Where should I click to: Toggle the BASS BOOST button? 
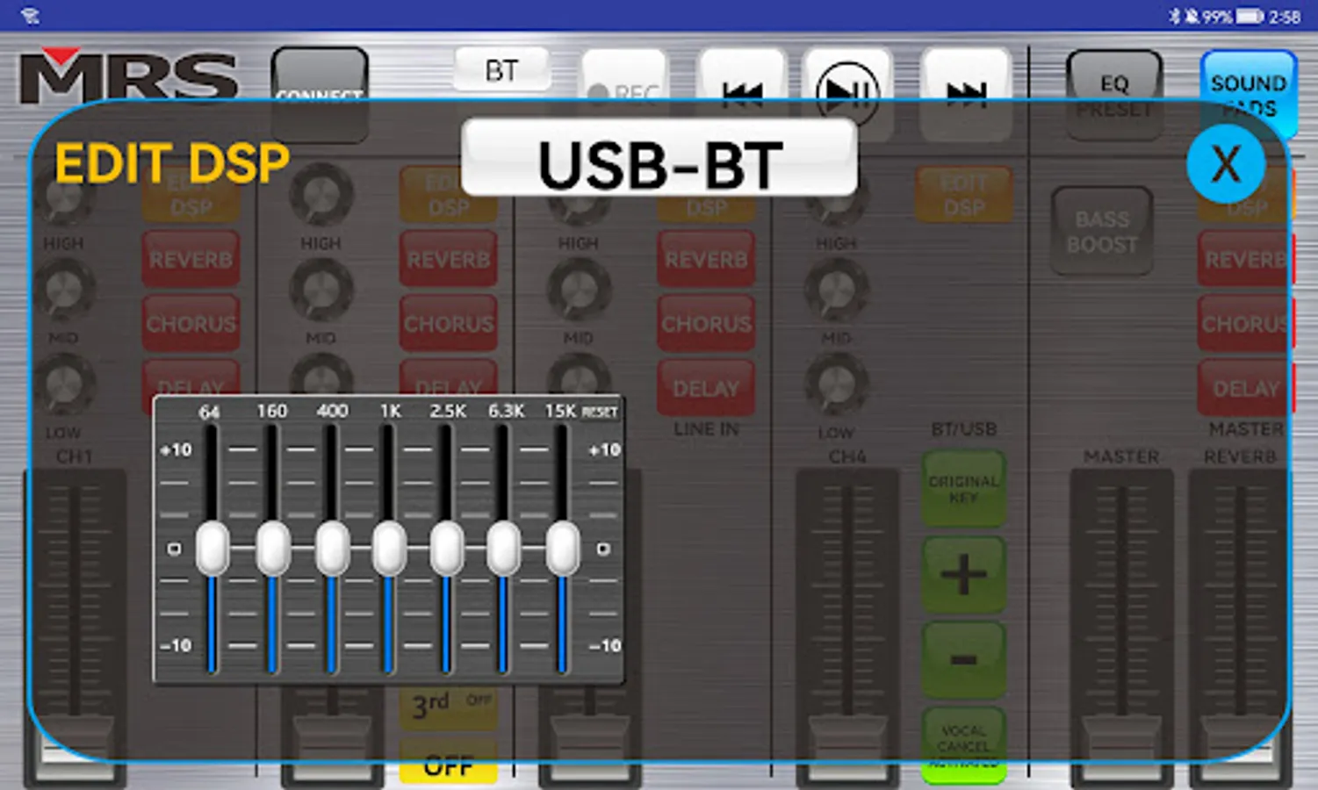pyautogui.click(x=1102, y=232)
